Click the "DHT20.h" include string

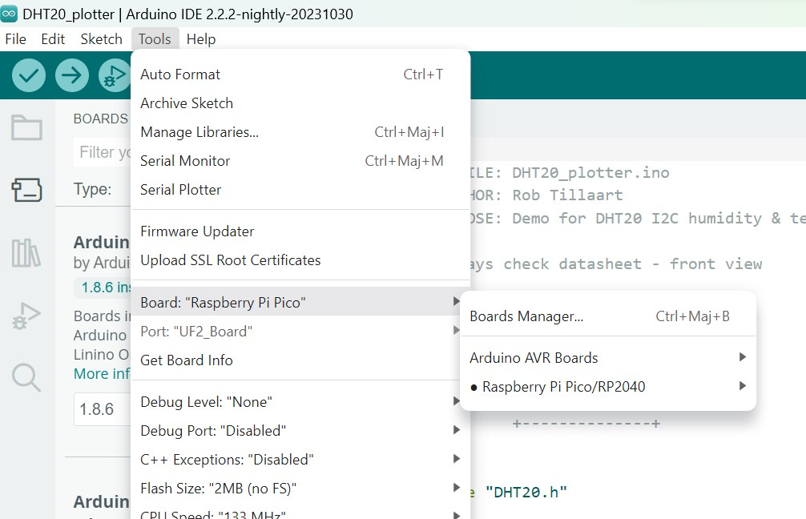click(x=526, y=493)
